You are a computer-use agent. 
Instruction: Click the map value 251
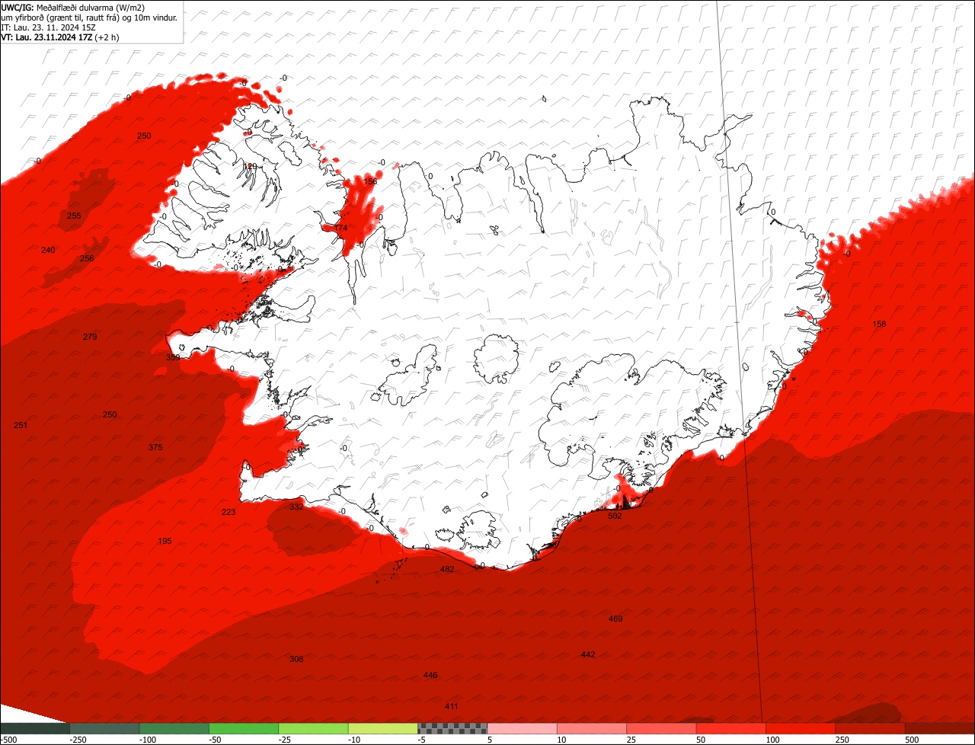pos(21,424)
